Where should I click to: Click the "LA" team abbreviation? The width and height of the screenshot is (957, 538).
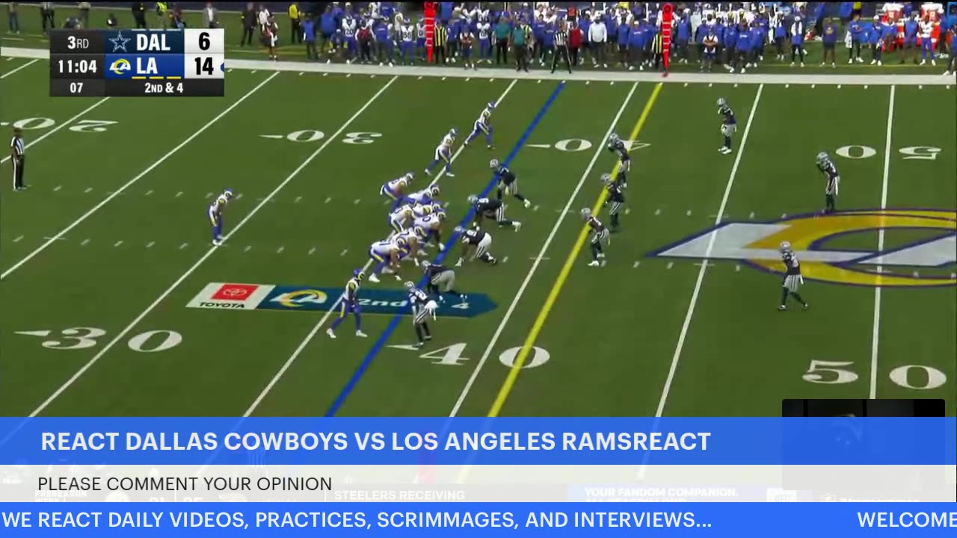[x=147, y=67]
